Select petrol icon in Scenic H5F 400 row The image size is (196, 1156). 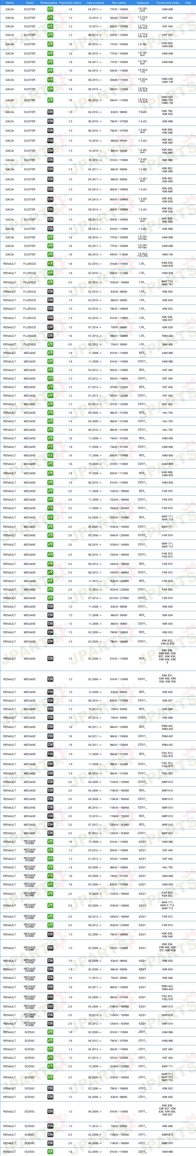tap(50, 1049)
